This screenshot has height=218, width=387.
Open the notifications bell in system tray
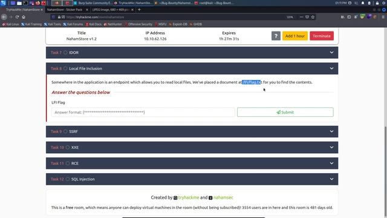(363, 3)
